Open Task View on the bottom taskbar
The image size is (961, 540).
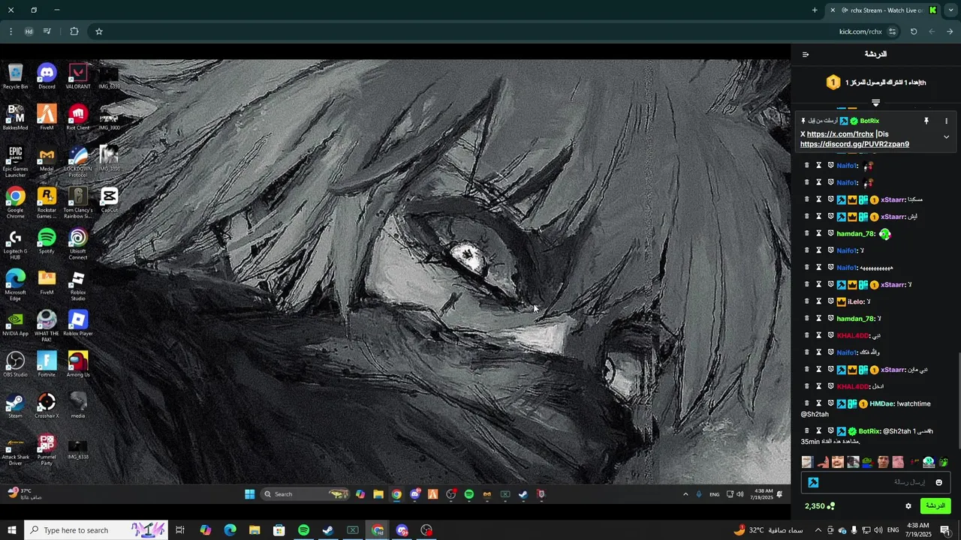(x=180, y=530)
